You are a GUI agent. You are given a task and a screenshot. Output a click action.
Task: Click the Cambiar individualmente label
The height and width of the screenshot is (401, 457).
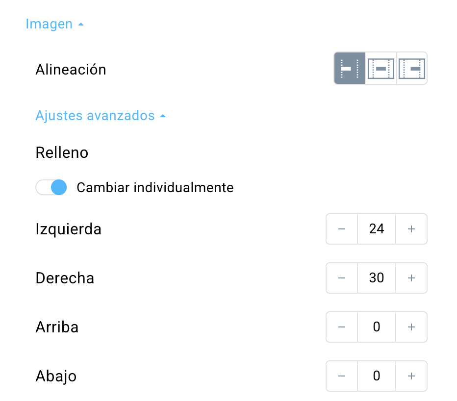(x=155, y=187)
